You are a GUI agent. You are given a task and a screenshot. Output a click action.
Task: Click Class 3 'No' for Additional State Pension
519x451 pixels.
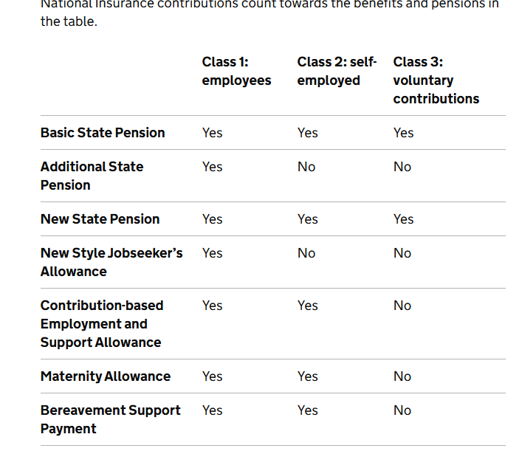[402, 167]
